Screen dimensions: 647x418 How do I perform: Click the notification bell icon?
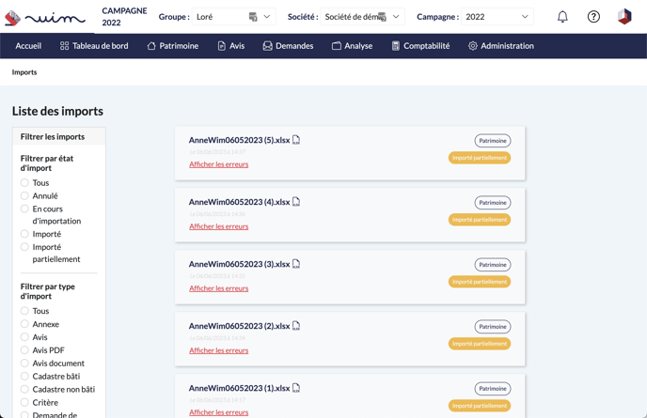[x=562, y=17]
